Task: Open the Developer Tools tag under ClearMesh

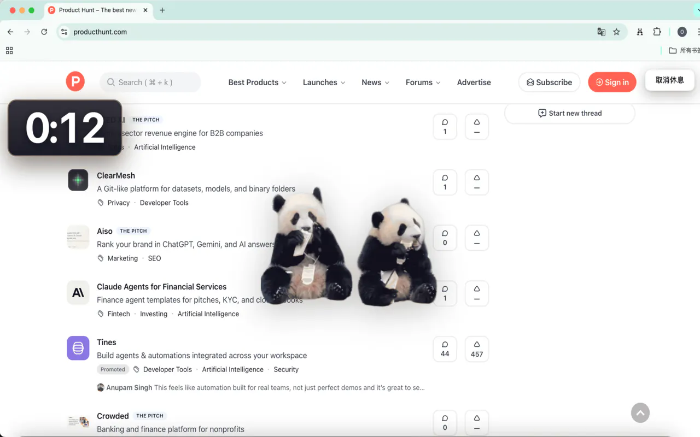Action: point(164,203)
